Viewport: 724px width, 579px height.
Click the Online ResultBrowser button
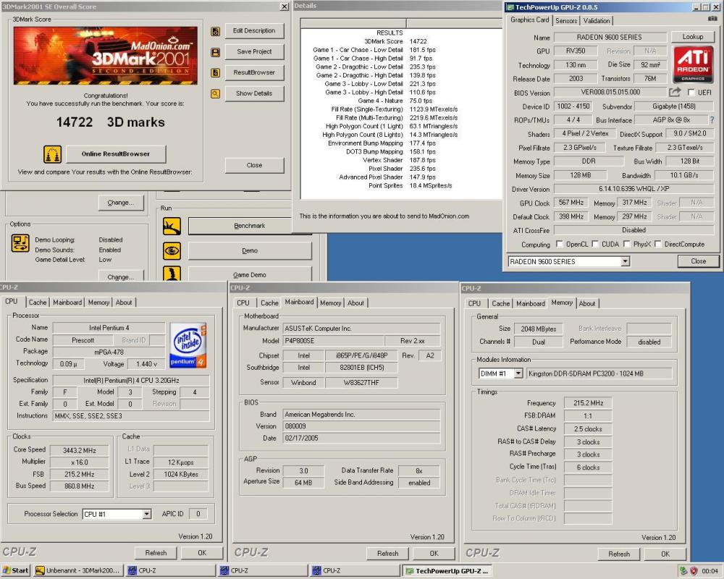(116, 154)
